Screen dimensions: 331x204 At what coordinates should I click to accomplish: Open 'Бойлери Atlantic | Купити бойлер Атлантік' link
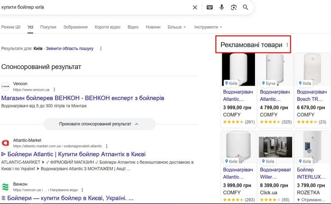pos(74,154)
